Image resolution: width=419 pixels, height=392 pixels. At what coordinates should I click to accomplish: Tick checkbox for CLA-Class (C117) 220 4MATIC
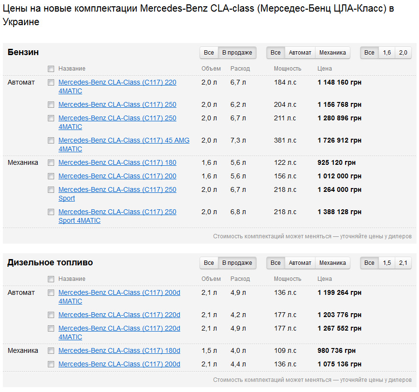[x=51, y=82]
